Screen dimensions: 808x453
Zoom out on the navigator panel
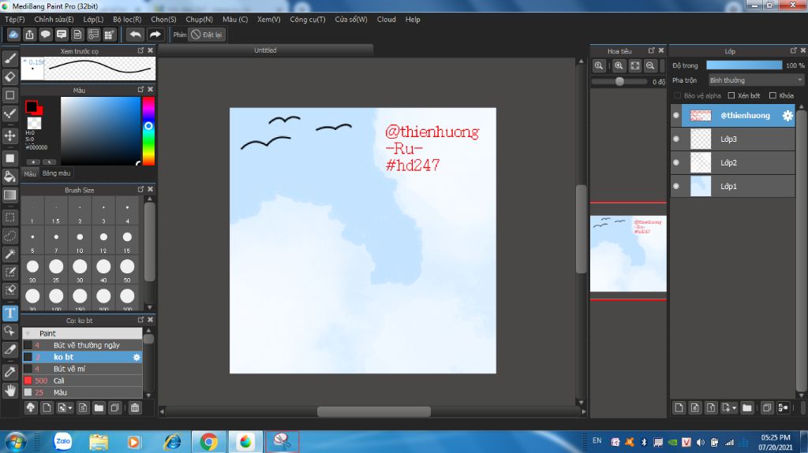click(650, 65)
